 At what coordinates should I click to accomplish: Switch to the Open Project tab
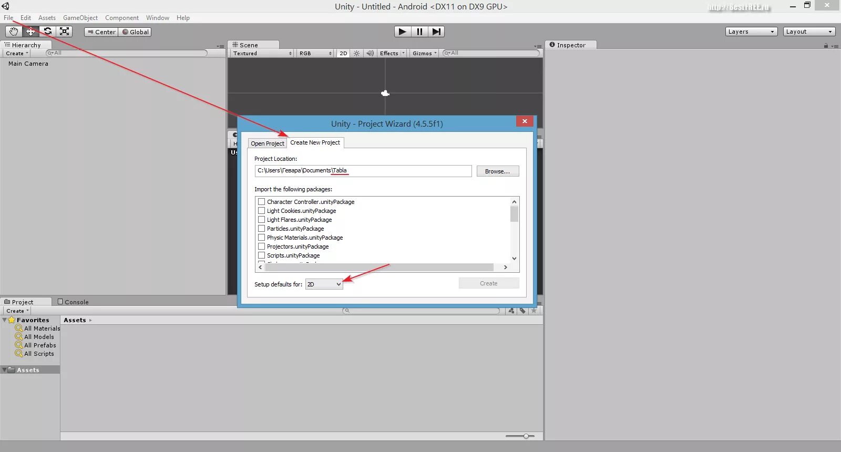pos(268,143)
